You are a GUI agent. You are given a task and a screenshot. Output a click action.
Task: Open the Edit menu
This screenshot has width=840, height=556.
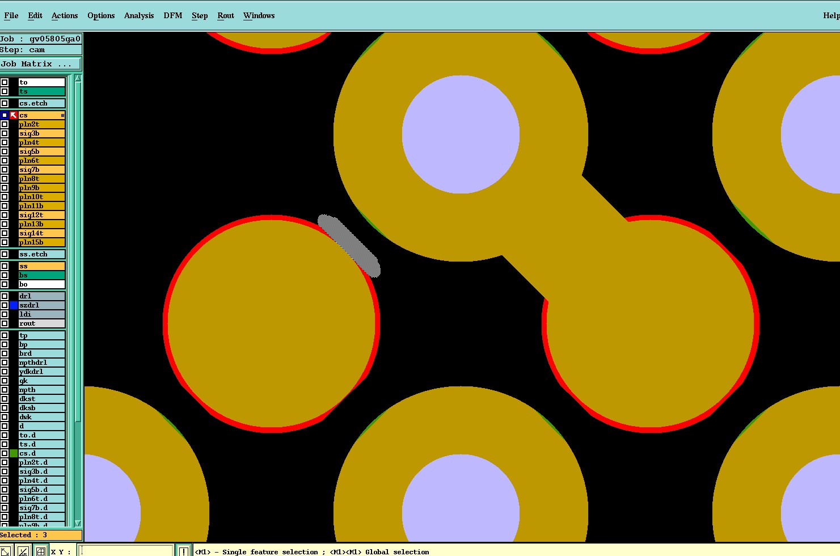(35, 15)
